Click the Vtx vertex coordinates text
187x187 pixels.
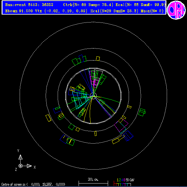coord(61,11)
